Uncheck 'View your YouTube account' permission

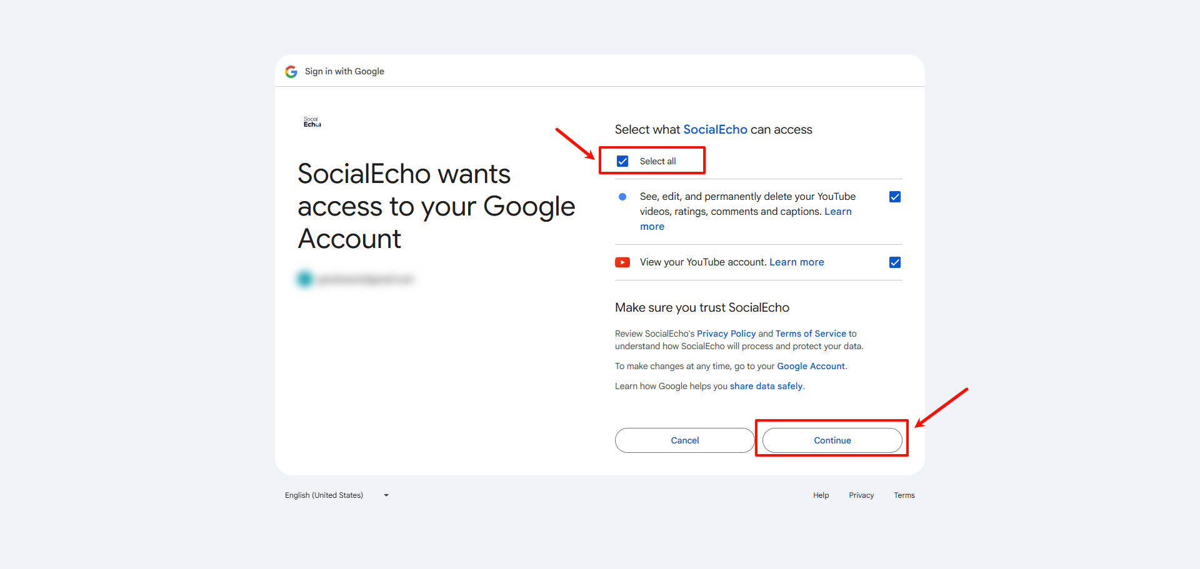[895, 262]
